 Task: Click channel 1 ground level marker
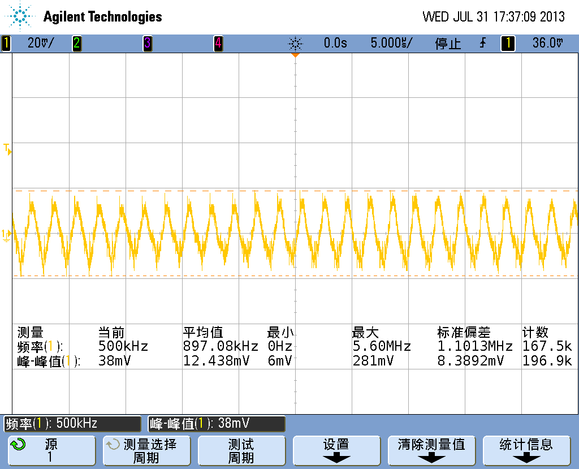pyautogui.click(x=6, y=235)
